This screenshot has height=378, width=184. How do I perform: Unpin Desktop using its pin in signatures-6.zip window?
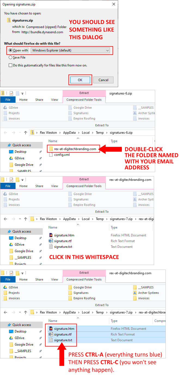coord(40,152)
